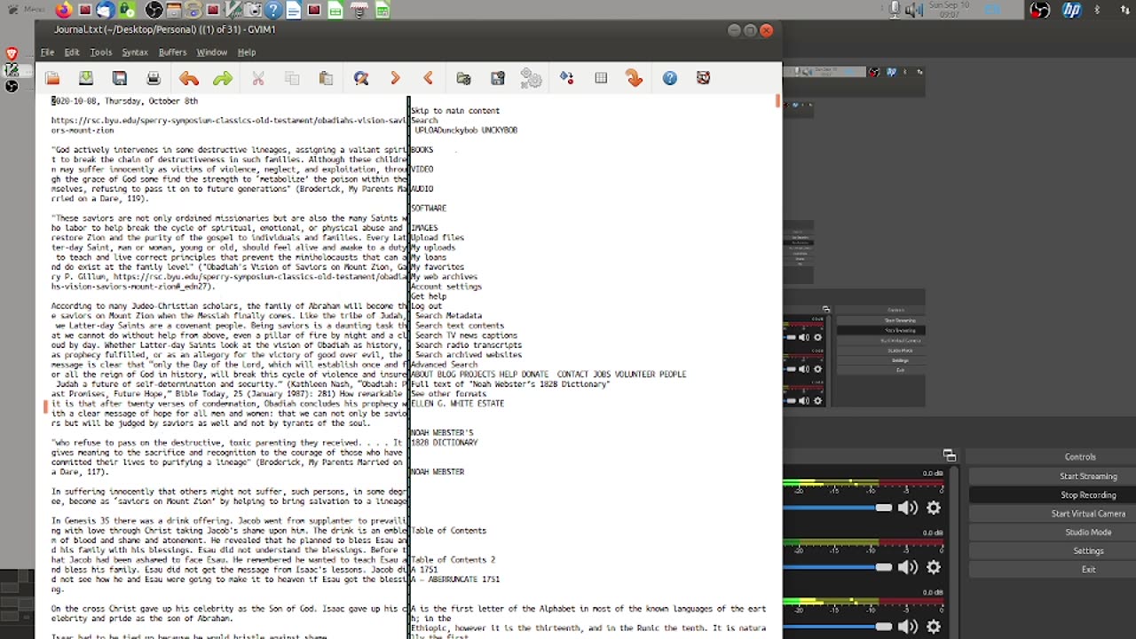This screenshot has width=1136, height=639.
Task: Open the File menu in GVim
Action: point(47,52)
